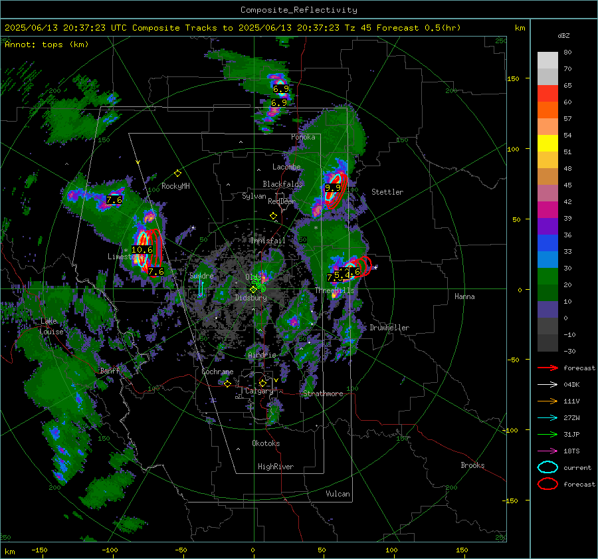Click the ThreeHills label
Screen dimensions: 598x559
coord(334,290)
